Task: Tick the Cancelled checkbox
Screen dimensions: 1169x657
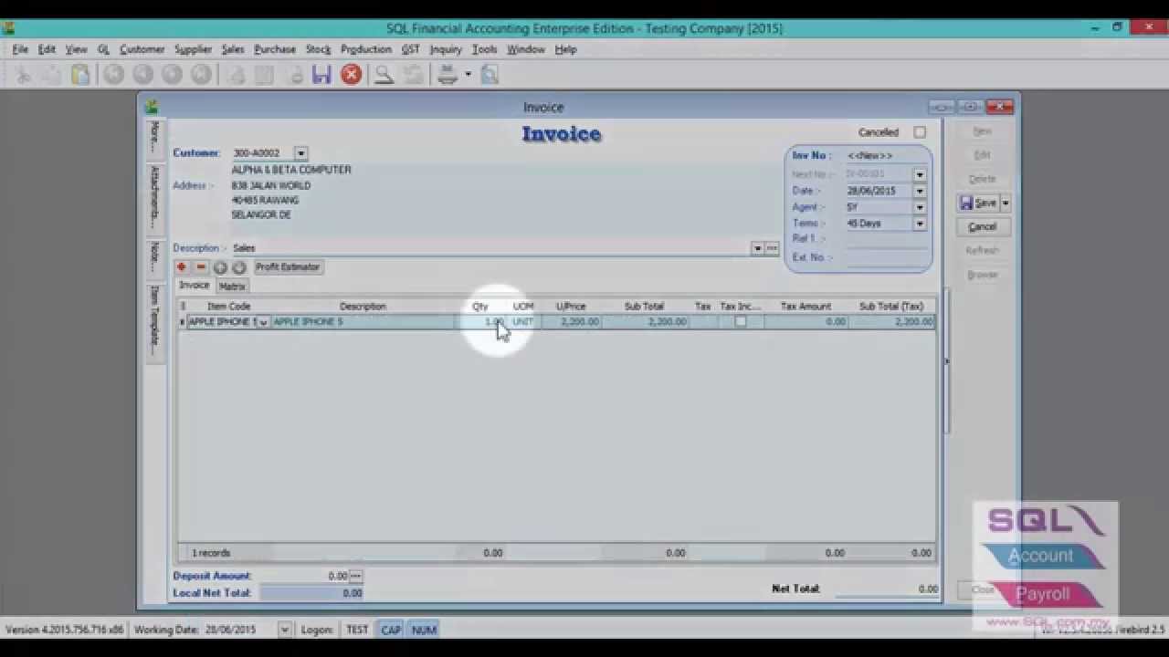Action: coord(920,132)
